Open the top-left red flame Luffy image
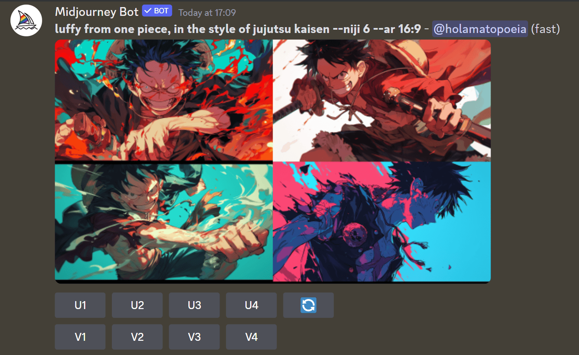Image resolution: width=579 pixels, height=355 pixels. 164,100
